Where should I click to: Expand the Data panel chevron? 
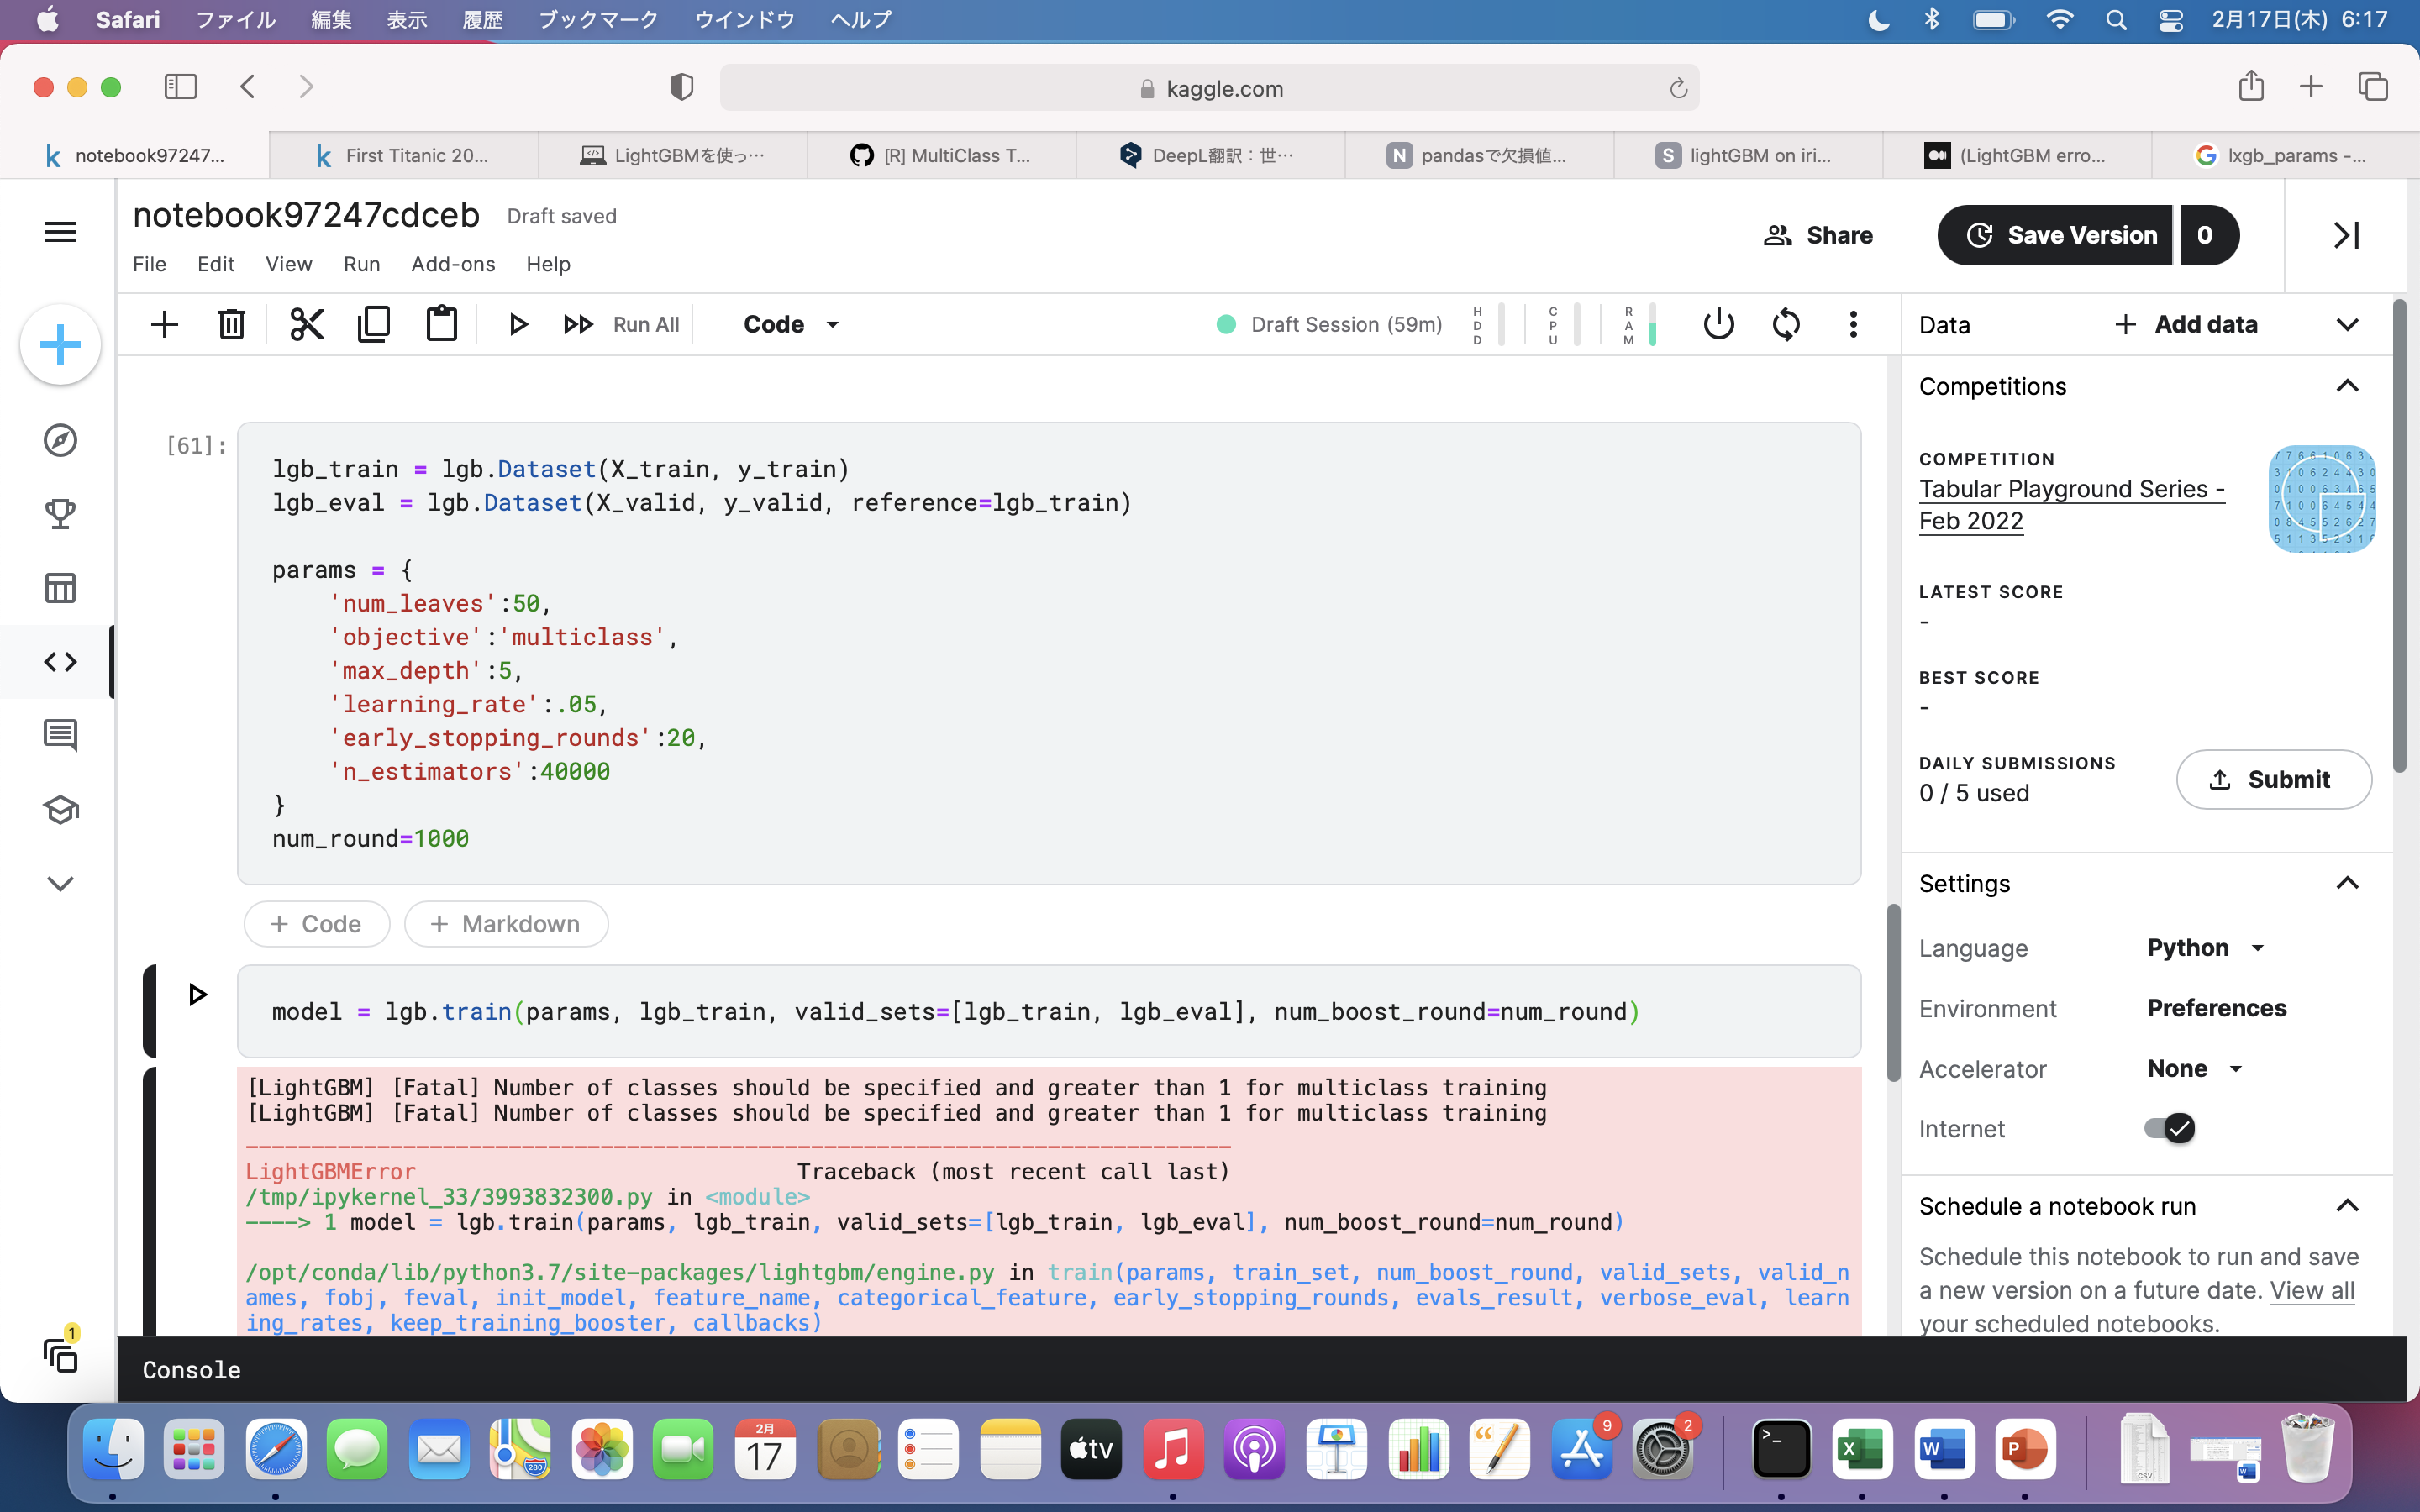click(2347, 324)
